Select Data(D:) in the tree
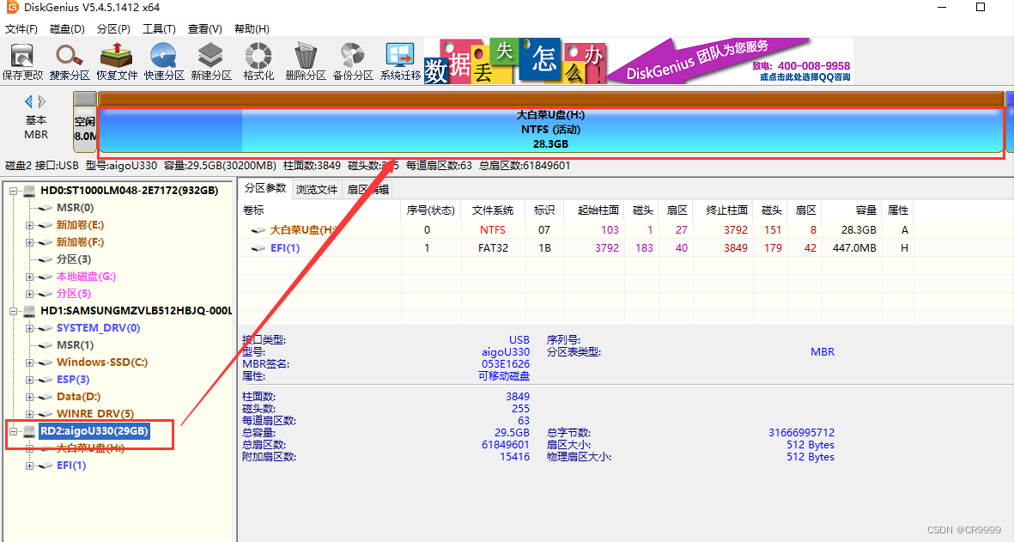Screen dimensions: 1014x542 click(x=78, y=397)
